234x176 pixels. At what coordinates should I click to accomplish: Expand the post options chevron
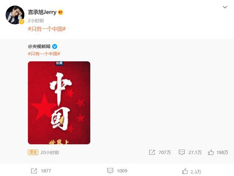coord(225,7)
